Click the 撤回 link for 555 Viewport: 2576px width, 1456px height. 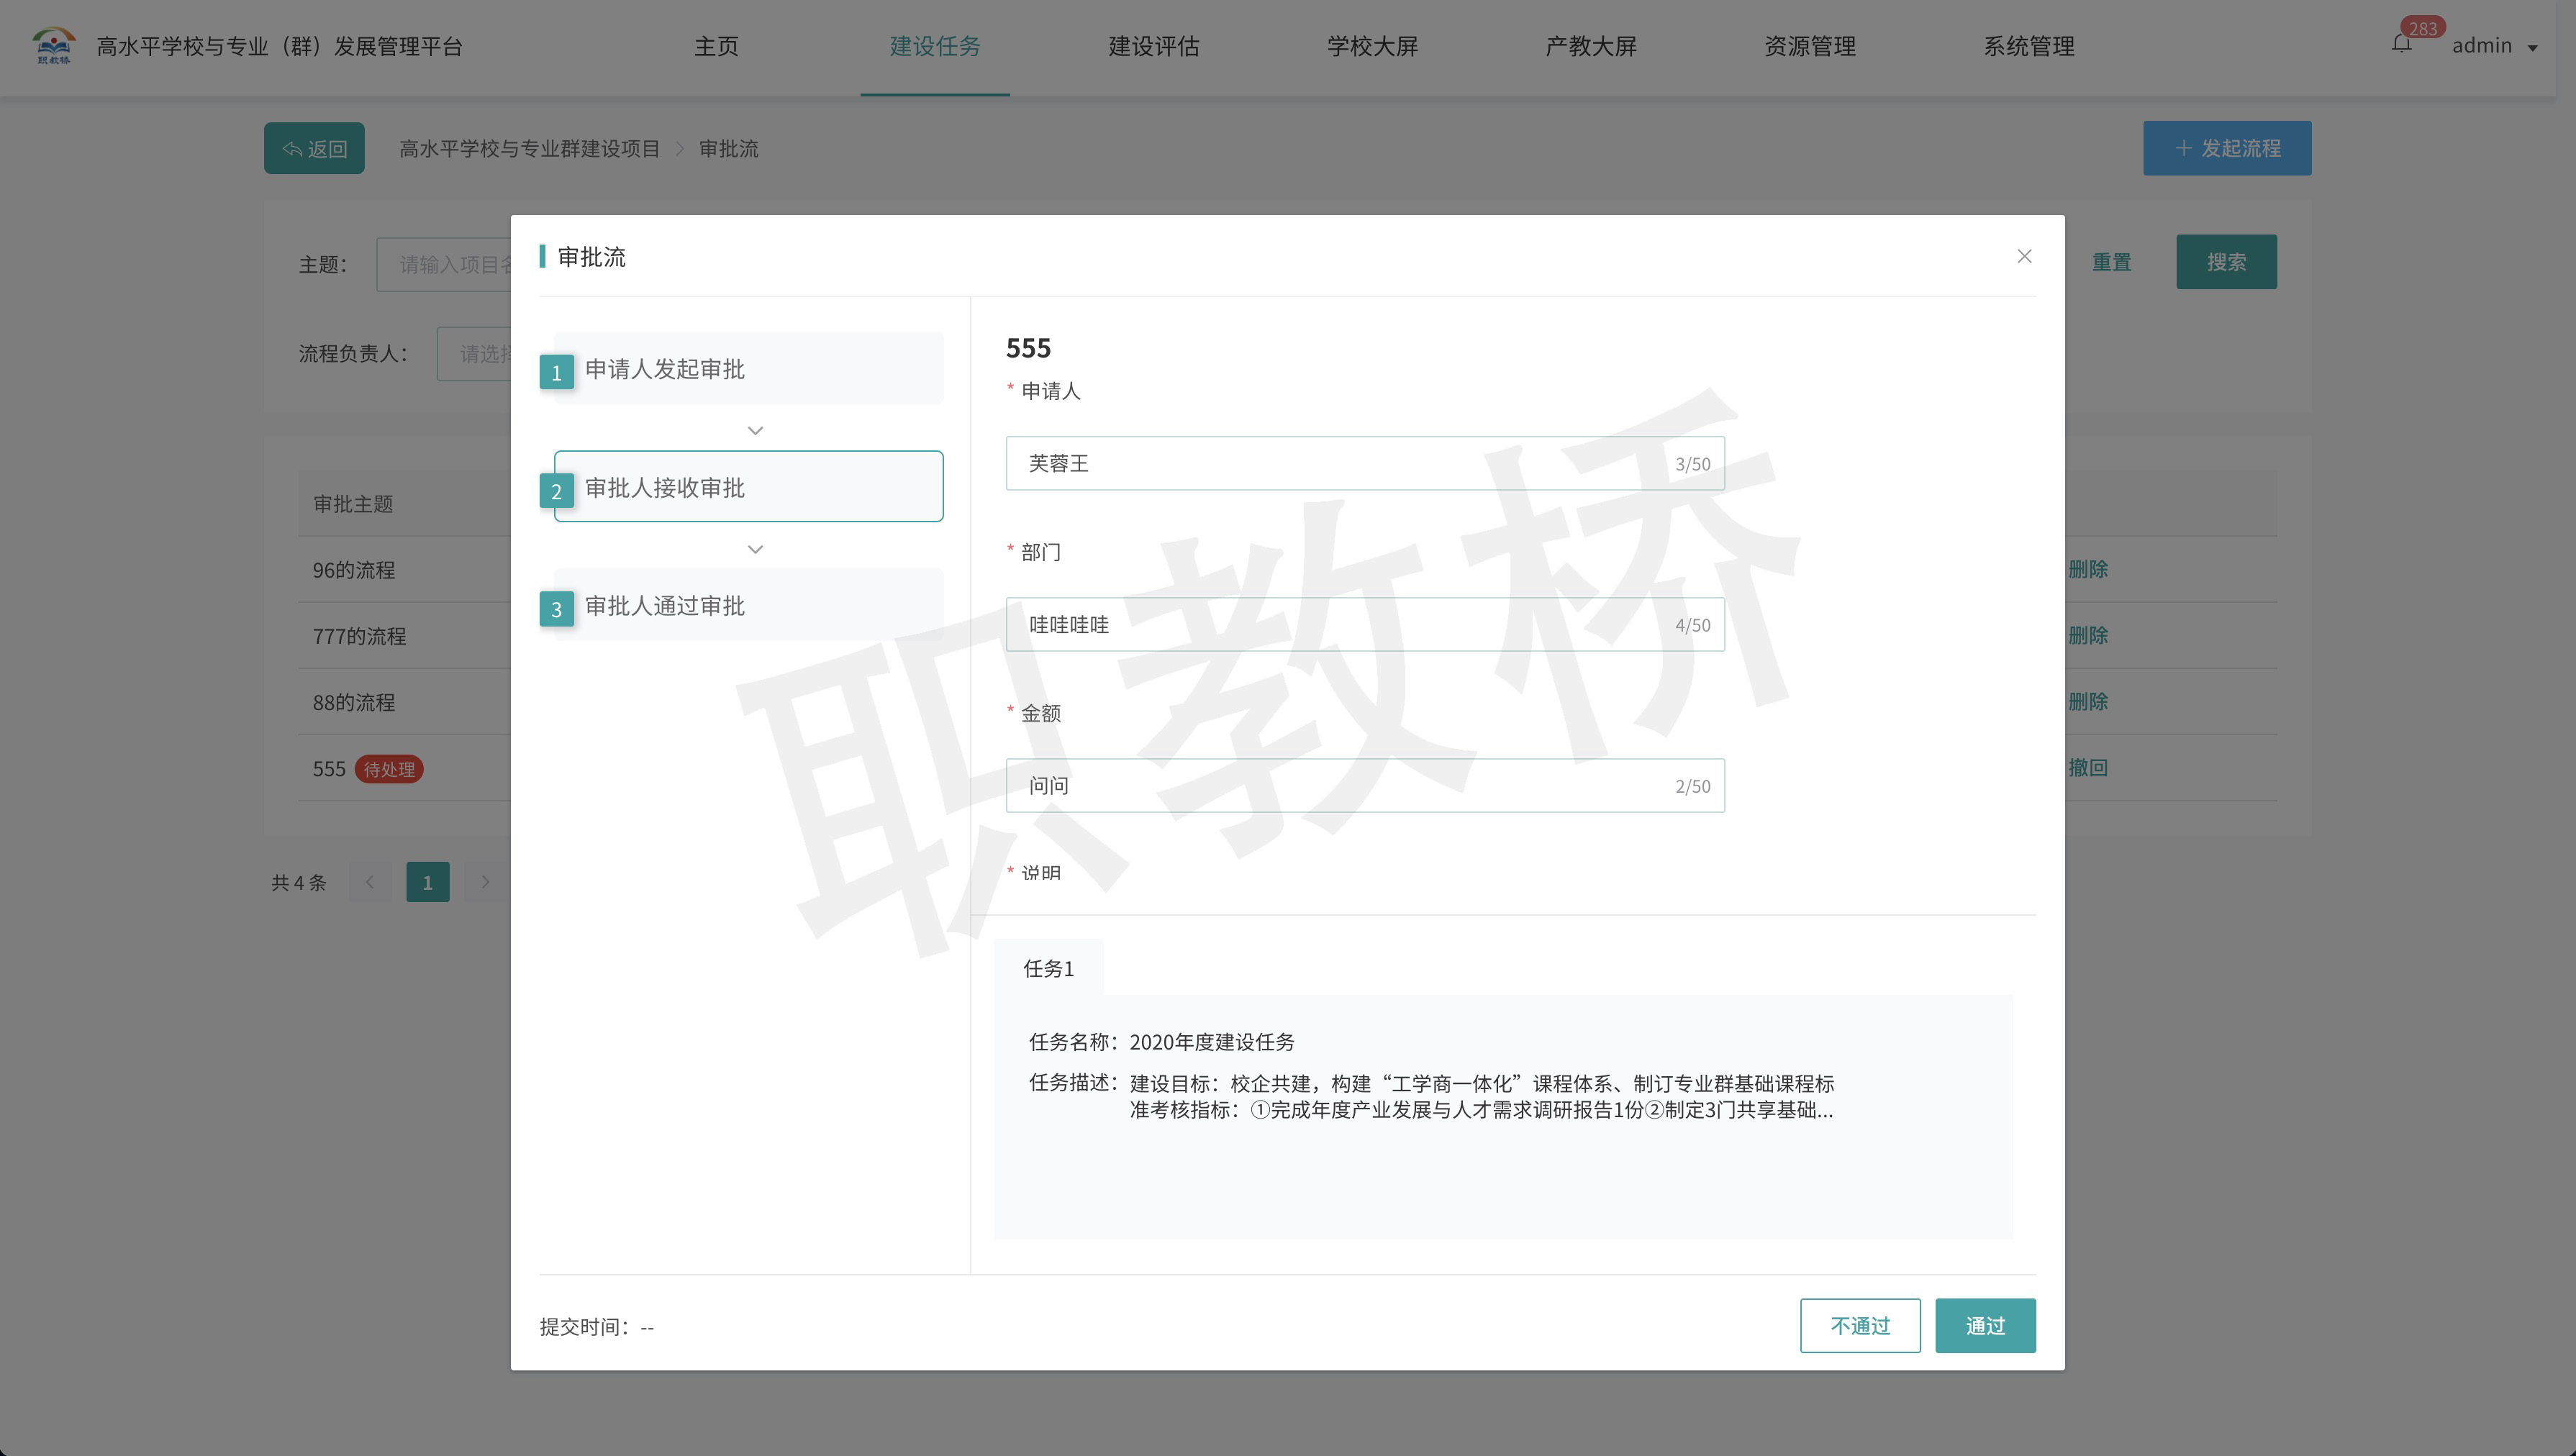point(2087,767)
